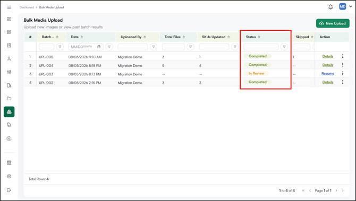Click the Batch filter input field
The height and width of the screenshot is (201, 356).
(46, 47)
